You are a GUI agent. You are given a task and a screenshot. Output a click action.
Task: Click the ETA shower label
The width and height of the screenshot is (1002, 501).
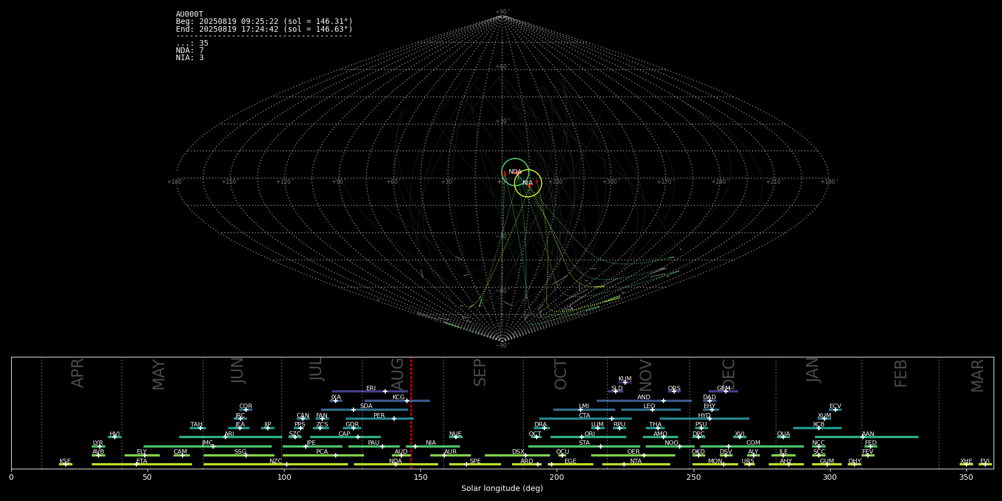click(x=142, y=461)
